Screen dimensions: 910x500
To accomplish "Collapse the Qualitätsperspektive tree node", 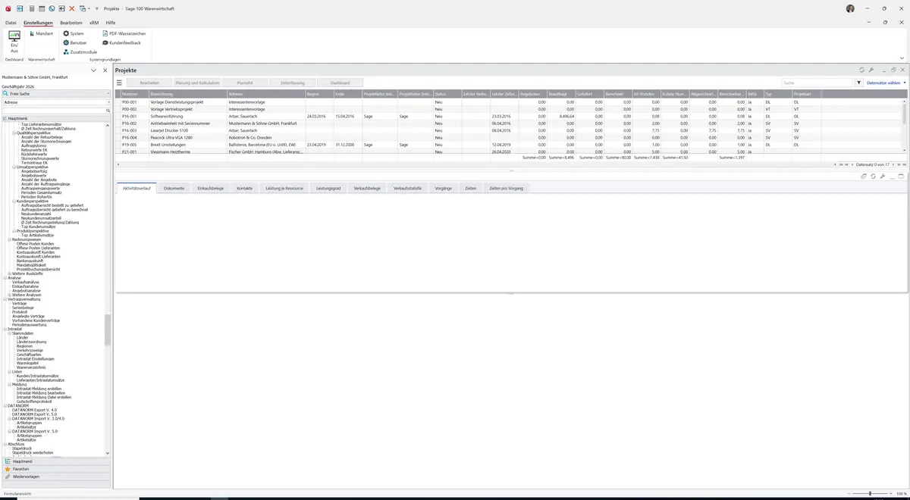I will 14,133.
